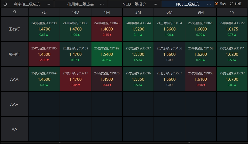Open the 24中国银行CD038 cell
Screen dimensions: 248x144
pos(76,29)
